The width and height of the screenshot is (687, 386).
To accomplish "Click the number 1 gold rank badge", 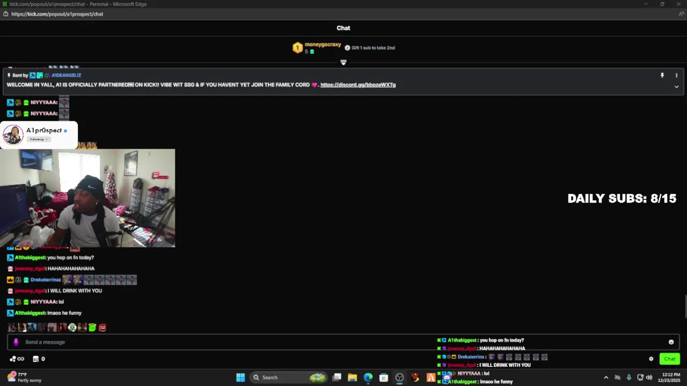I will click(297, 48).
